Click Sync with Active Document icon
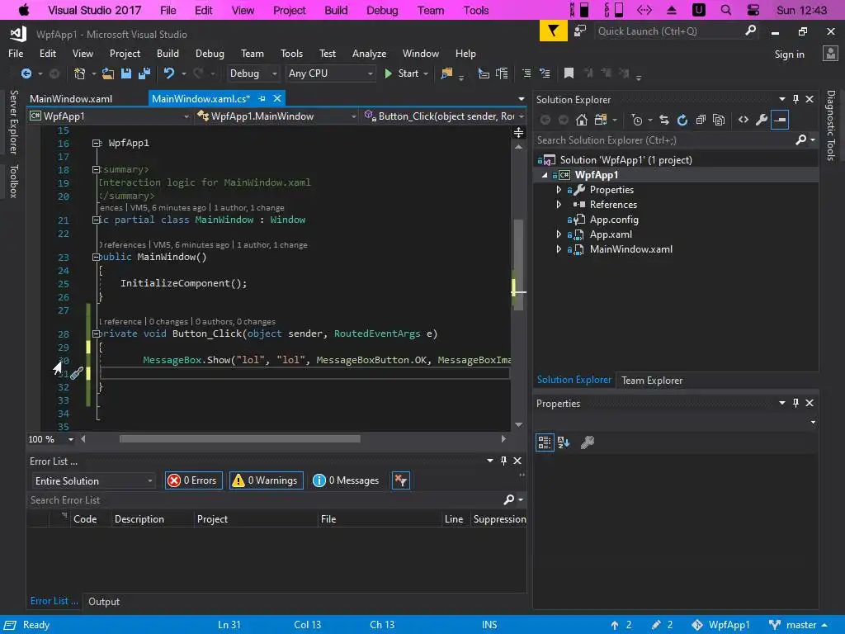The height and width of the screenshot is (634, 845). [664, 120]
